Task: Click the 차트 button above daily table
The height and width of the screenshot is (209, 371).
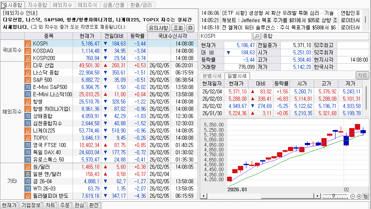Action: 362,75
